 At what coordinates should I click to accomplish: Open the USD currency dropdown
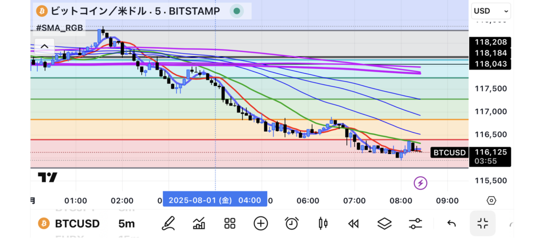point(491,11)
